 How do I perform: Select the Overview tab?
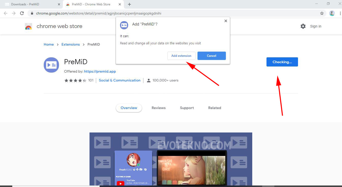tap(129, 108)
